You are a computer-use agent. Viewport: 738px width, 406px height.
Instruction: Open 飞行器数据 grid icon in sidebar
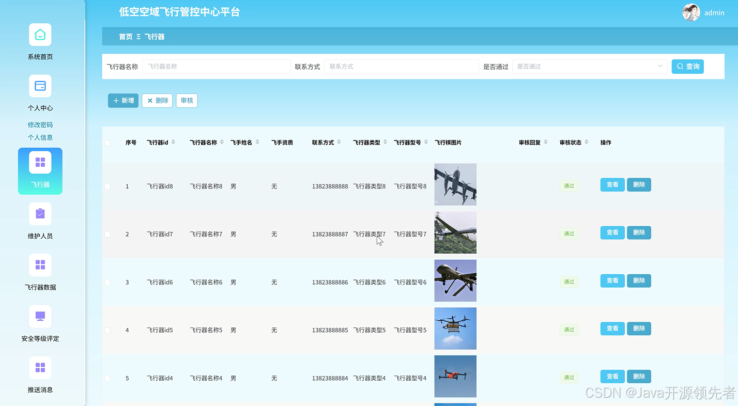click(x=40, y=265)
